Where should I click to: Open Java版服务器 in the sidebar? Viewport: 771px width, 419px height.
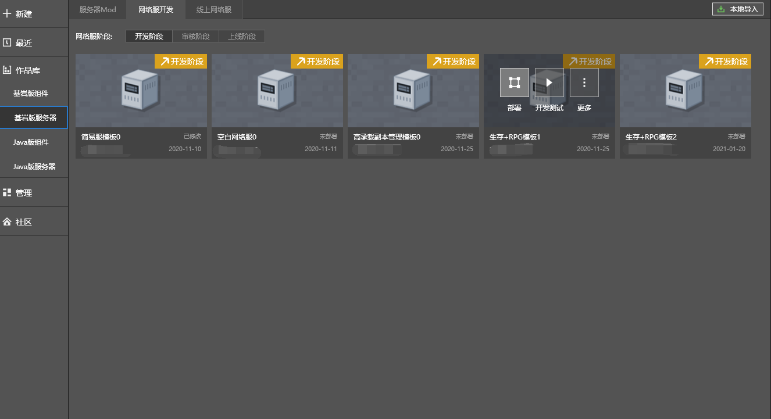click(34, 166)
